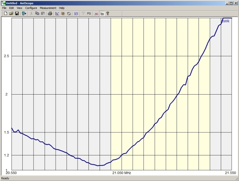Close the AntScope window
Viewport: 239px width, 181px height.
[x=236, y=3]
